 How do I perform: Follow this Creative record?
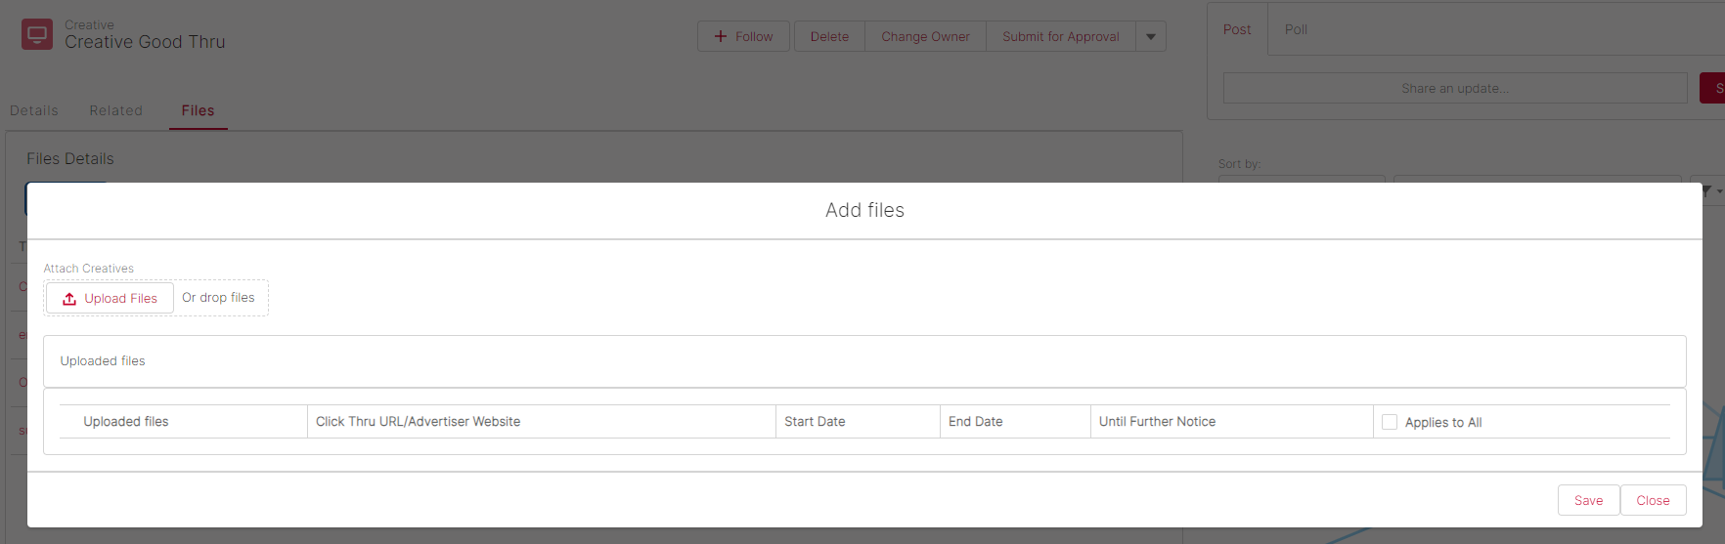pos(743,36)
